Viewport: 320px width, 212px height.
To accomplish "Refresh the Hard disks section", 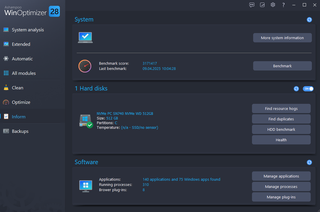I will pos(296,89).
